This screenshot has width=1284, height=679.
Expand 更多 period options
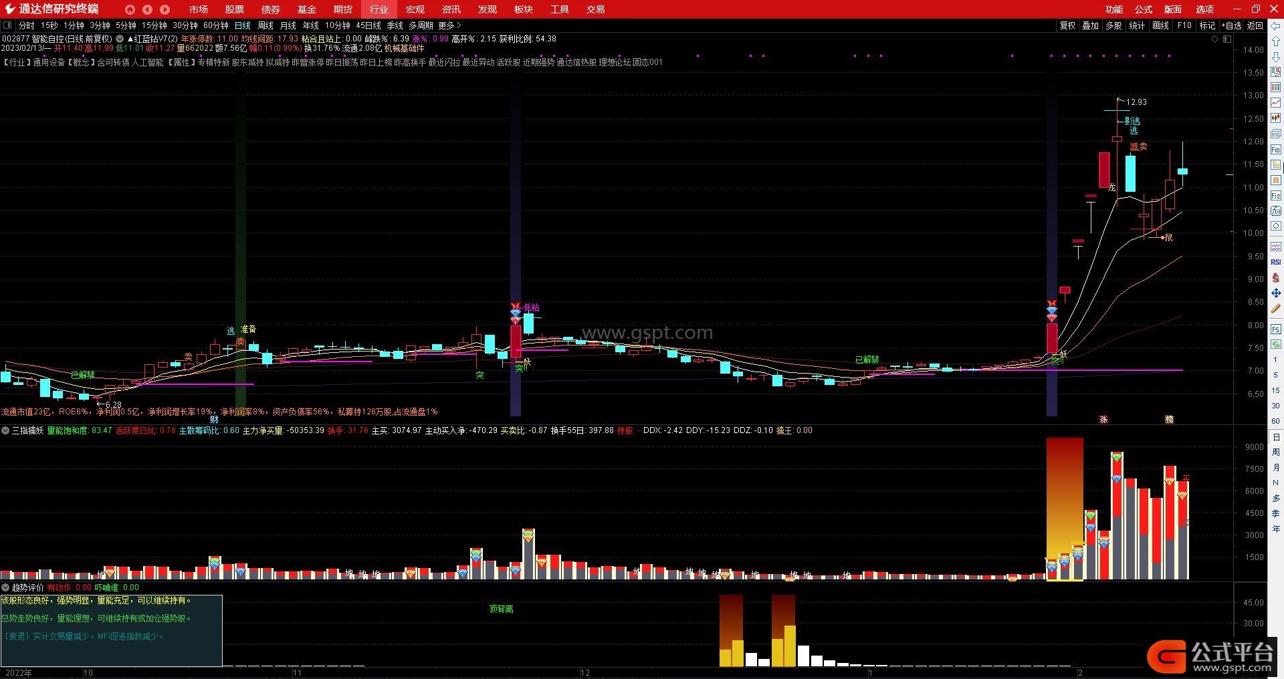(449, 25)
